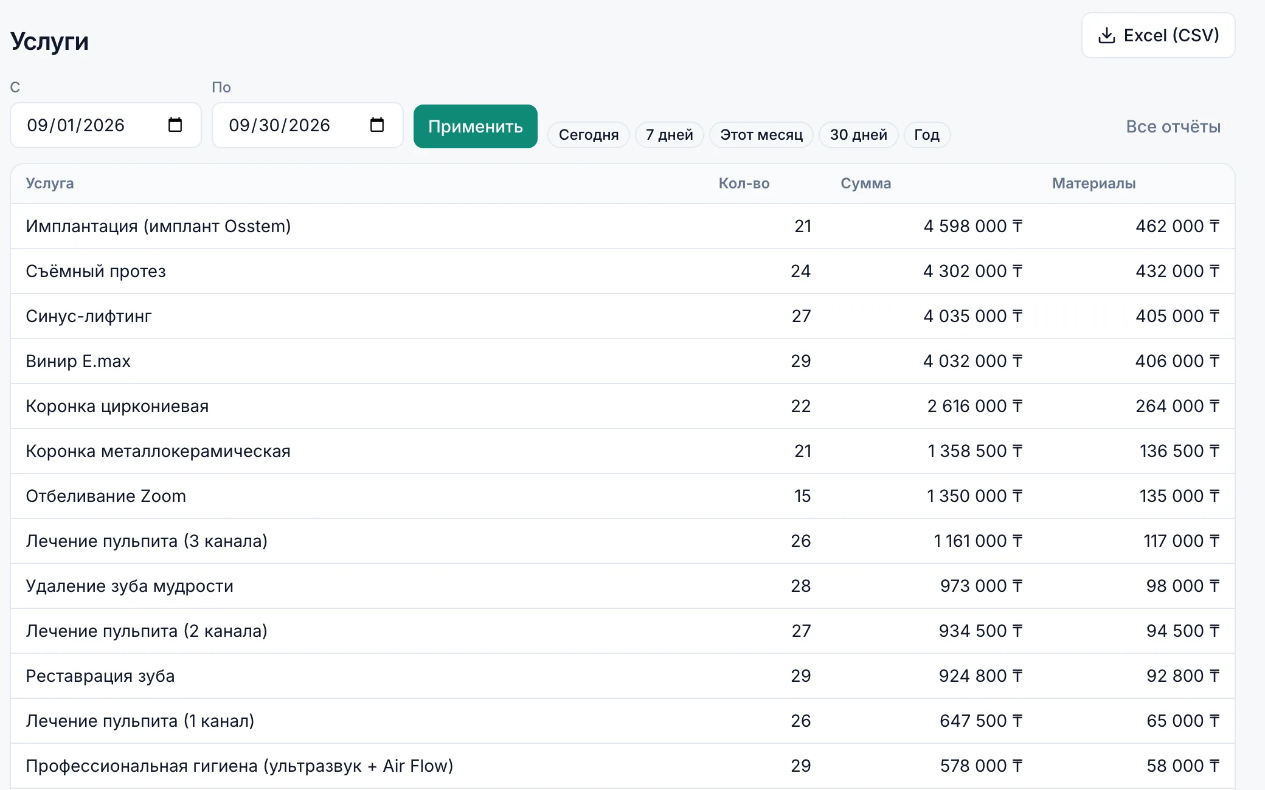Click the materials value 406 000 ₸
Image resolution: width=1265 pixels, height=790 pixels.
pos(1177,361)
